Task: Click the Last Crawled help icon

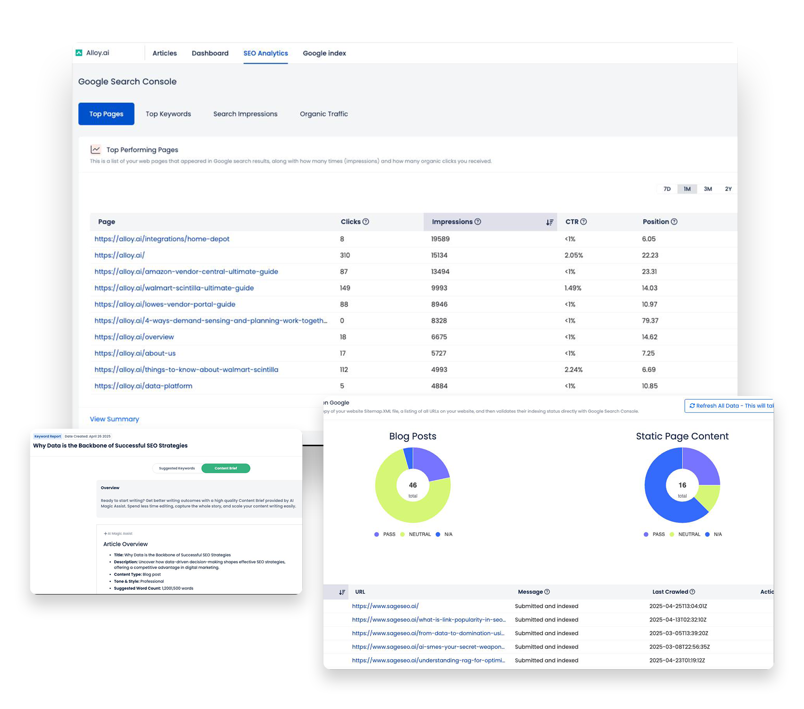Action: pos(692,592)
